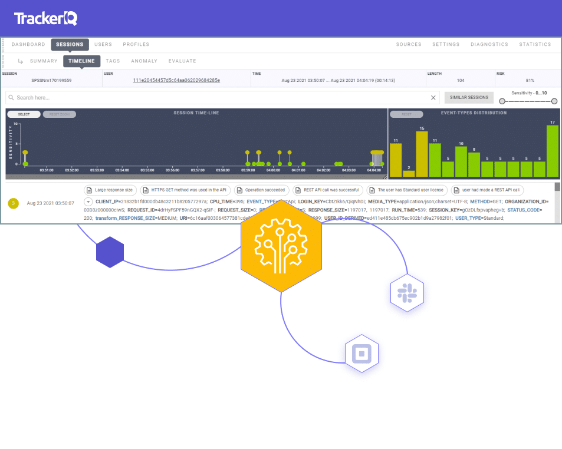Click the distribution bar labeled 17
Image resolution: width=562 pixels, height=449 pixels.
553,151
